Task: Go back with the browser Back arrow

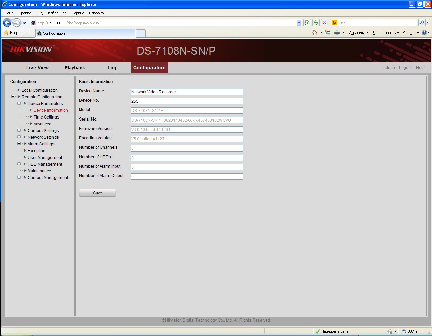Action: [7, 23]
